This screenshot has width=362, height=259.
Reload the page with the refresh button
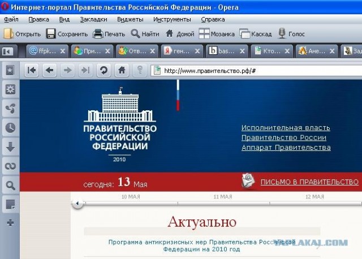tap(104, 70)
